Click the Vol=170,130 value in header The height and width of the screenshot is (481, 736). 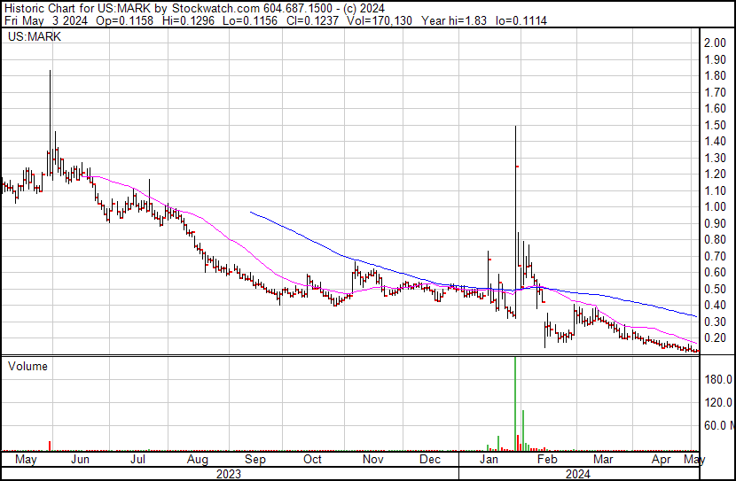coord(380,20)
